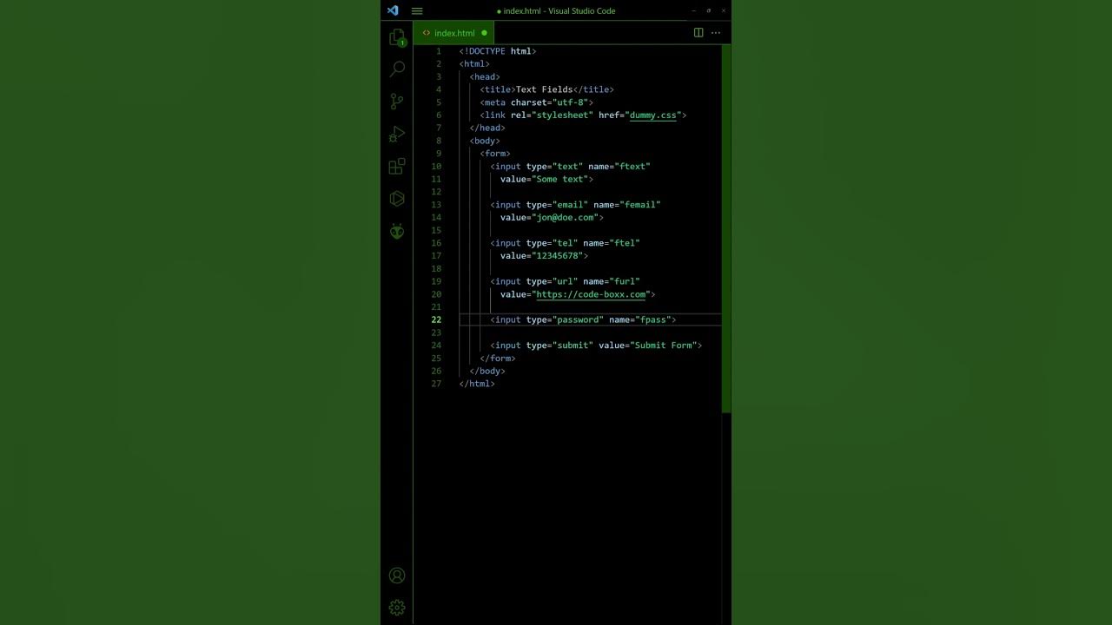
Task: Click the '</form>' closing tag
Action: pos(498,358)
